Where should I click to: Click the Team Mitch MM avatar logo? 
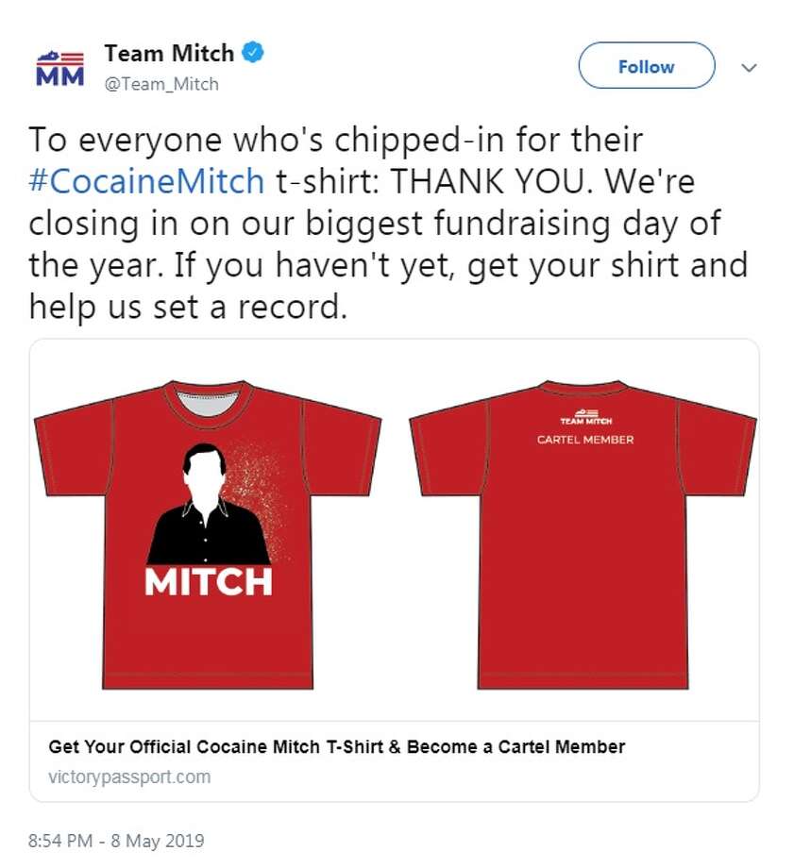[59, 68]
